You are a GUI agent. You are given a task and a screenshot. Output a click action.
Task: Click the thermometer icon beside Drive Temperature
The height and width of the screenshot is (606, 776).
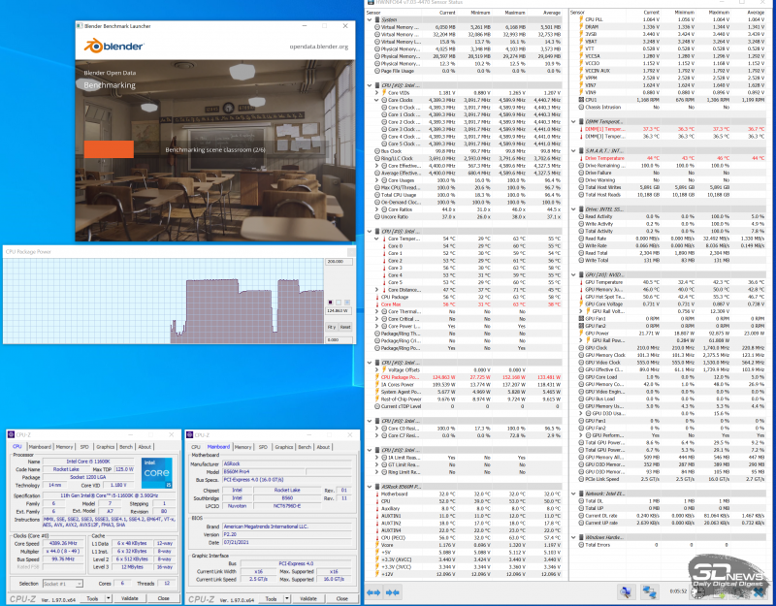(x=581, y=158)
